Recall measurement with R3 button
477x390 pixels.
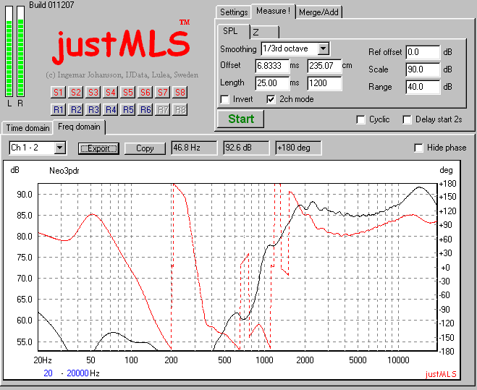pos(93,109)
